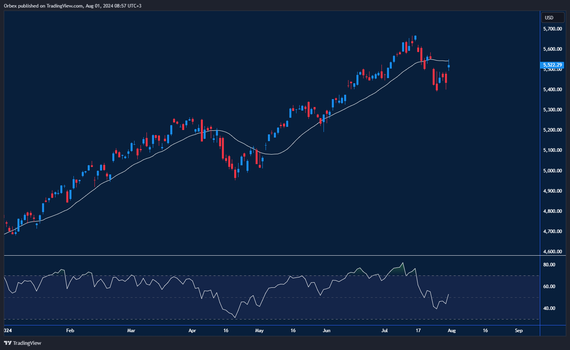Click the 4,600.00 price axis label
570x350 pixels.
pos(553,251)
